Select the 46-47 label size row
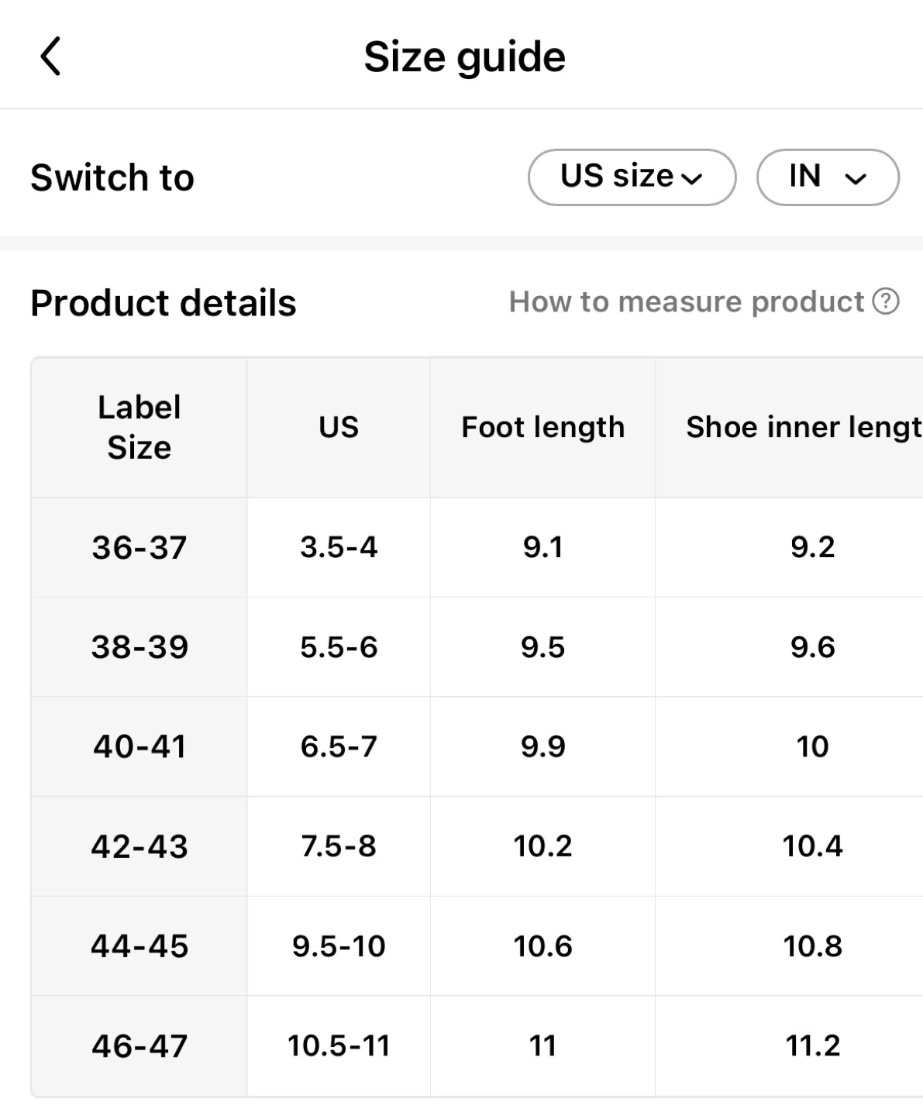923x1116 pixels. (x=139, y=1046)
